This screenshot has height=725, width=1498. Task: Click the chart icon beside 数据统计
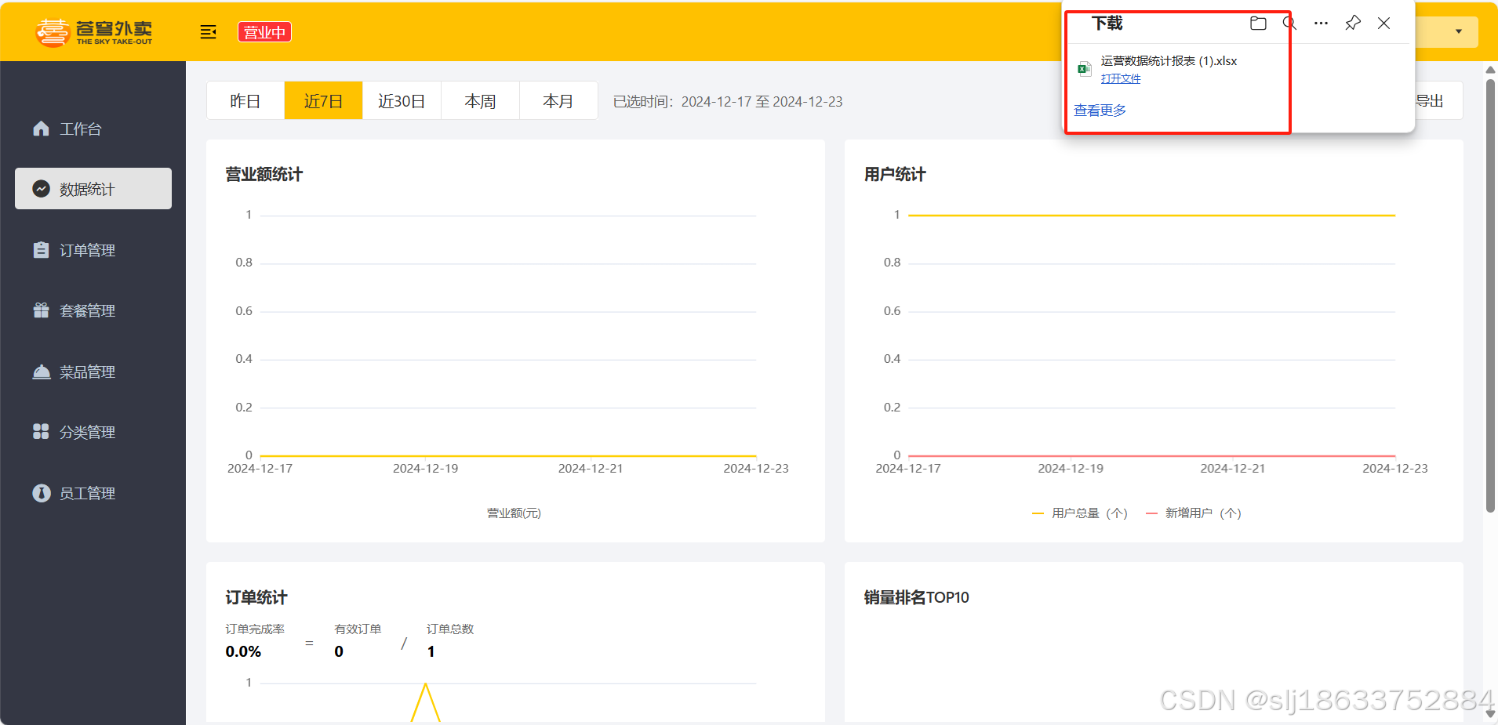41,189
